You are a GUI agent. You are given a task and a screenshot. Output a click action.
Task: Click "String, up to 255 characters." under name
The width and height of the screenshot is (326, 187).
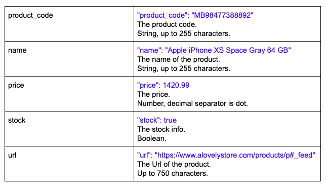pos(184,68)
